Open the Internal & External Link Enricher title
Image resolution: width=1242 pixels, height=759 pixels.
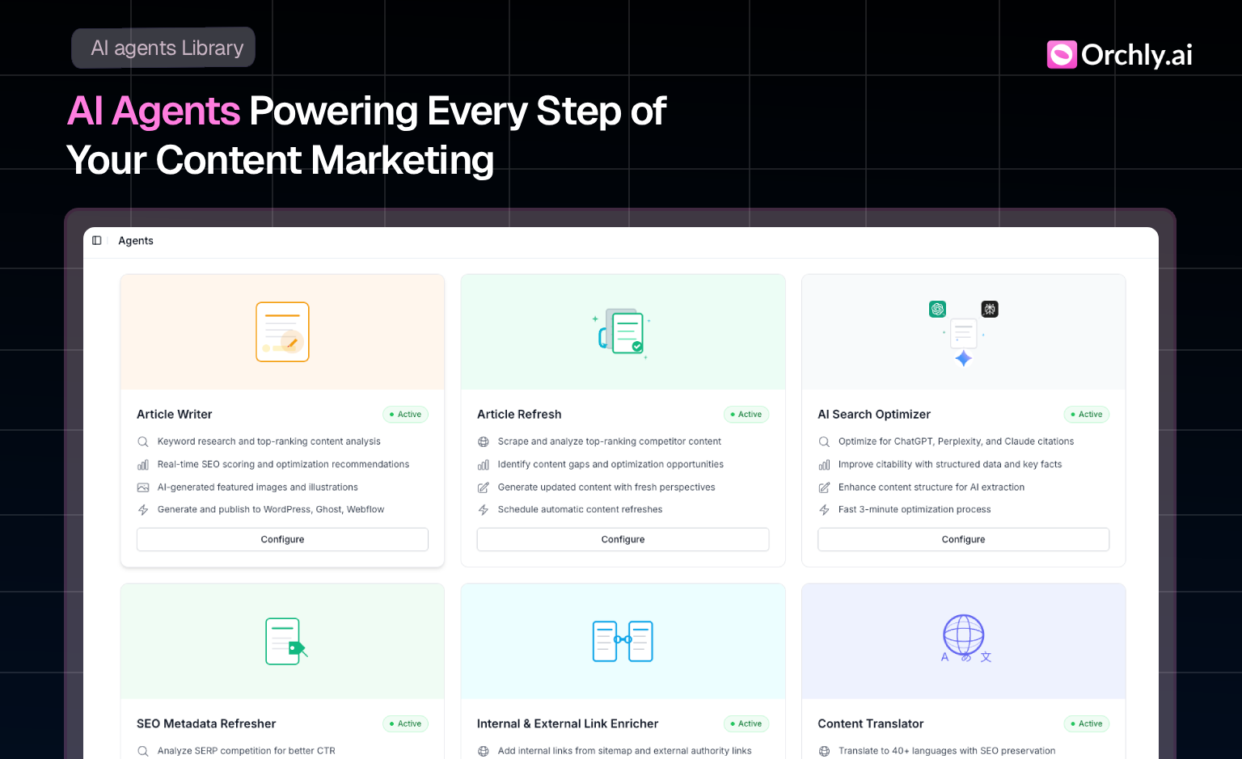coord(568,724)
